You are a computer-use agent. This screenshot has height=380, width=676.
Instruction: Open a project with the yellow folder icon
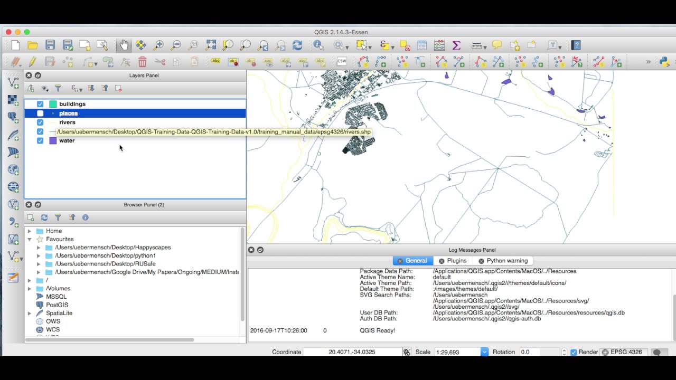point(33,45)
